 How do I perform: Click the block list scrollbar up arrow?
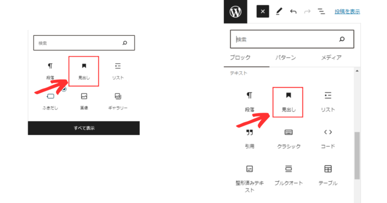357,71
